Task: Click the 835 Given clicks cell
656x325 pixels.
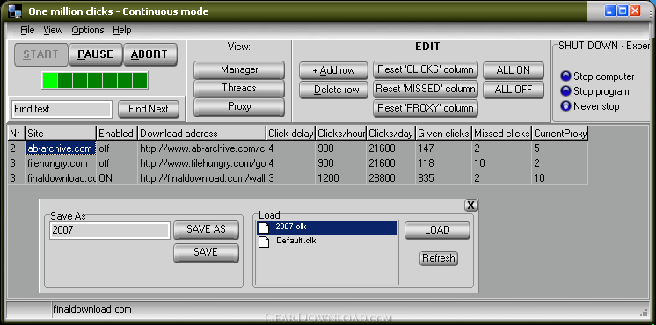Action: pos(444,178)
